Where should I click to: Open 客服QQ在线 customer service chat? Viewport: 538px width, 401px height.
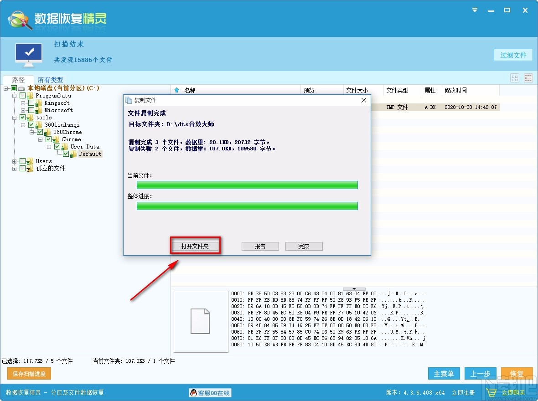(210, 393)
